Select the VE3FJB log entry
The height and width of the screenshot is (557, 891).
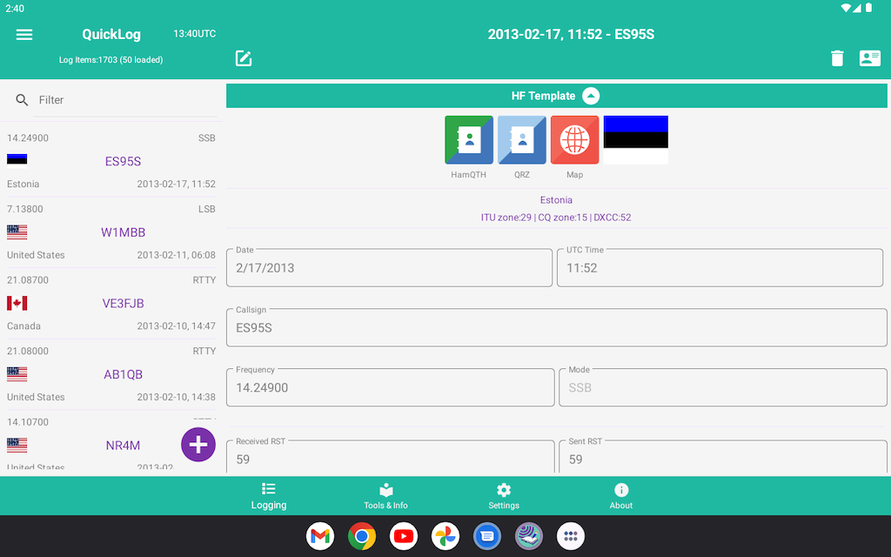click(111, 304)
